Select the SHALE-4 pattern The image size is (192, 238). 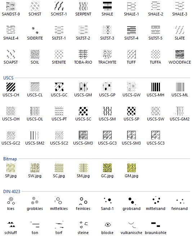(11, 30)
